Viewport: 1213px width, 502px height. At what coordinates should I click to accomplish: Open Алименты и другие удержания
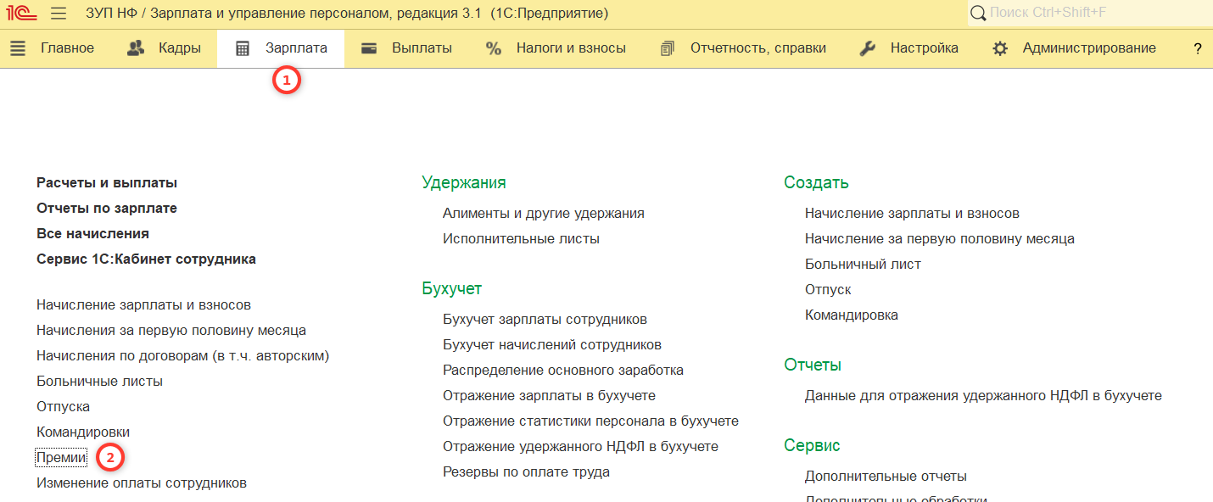pos(543,214)
